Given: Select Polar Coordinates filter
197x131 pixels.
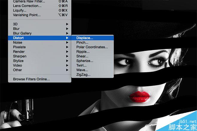Looking at the screenshot, I should (93, 47).
